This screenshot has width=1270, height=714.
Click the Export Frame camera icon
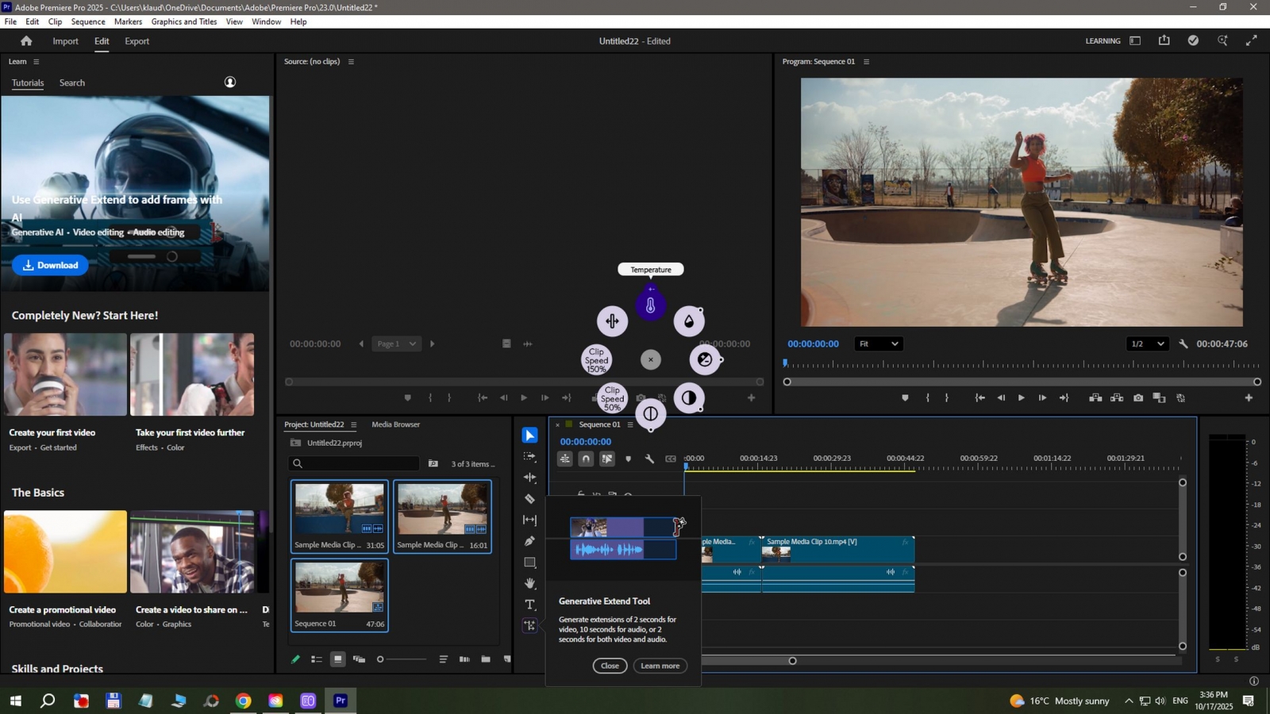pyautogui.click(x=1138, y=398)
